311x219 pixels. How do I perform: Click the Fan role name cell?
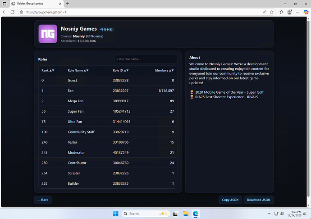[x=70, y=91]
